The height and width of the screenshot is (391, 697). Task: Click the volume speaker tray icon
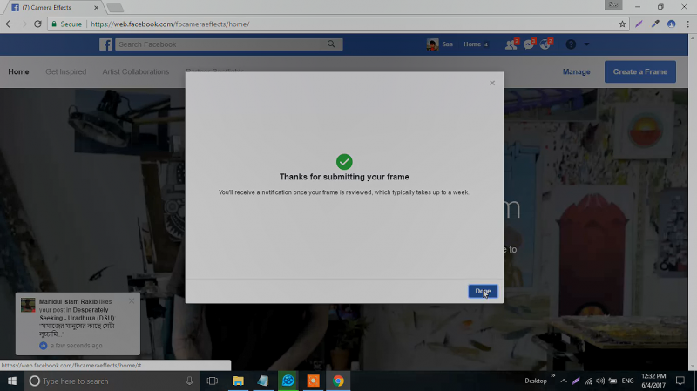(x=600, y=381)
